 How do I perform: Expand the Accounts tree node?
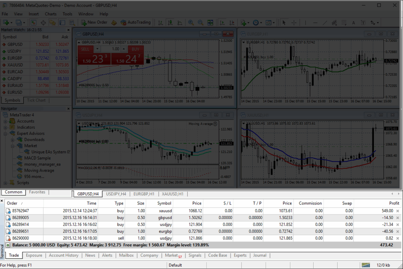[x=6, y=121]
